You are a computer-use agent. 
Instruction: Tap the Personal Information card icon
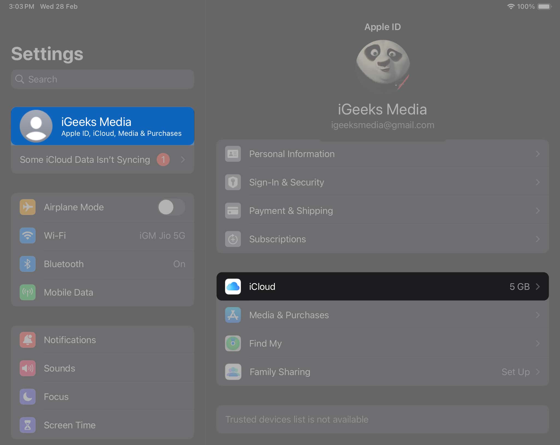coord(233,154)
